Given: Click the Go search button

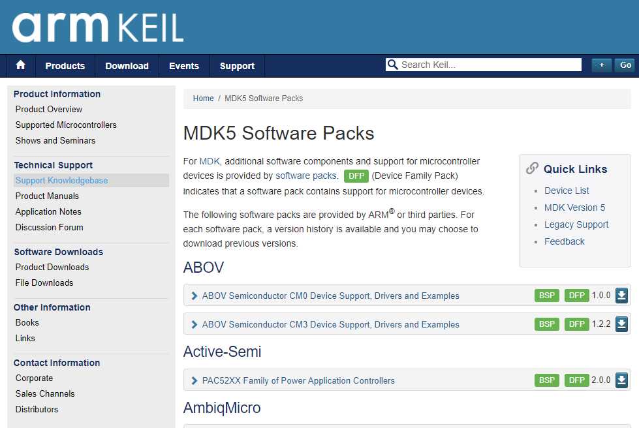Looking at the screenshot, I should coord(625,65).
